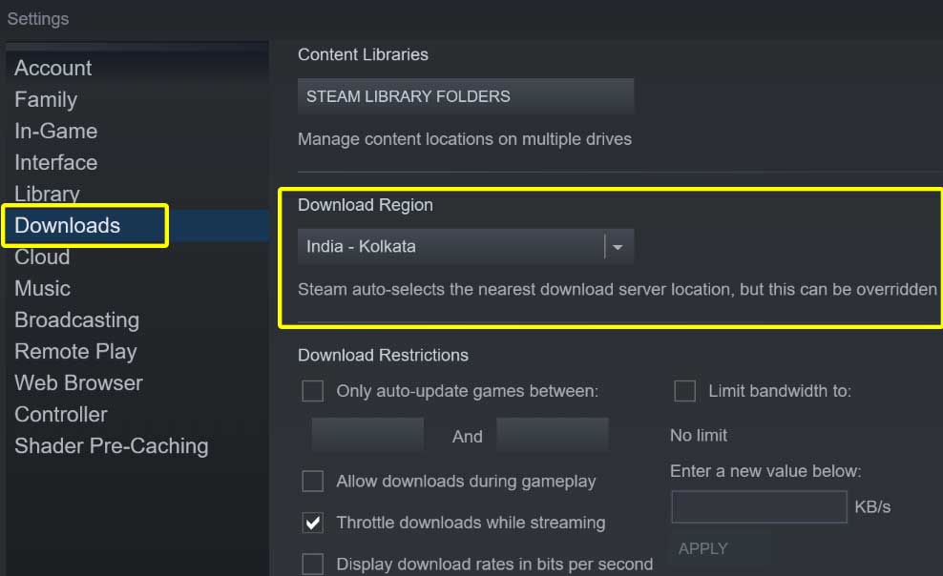943x576 pixels.
Task: Open the auto-update start time field
Action: pos(367,435)
